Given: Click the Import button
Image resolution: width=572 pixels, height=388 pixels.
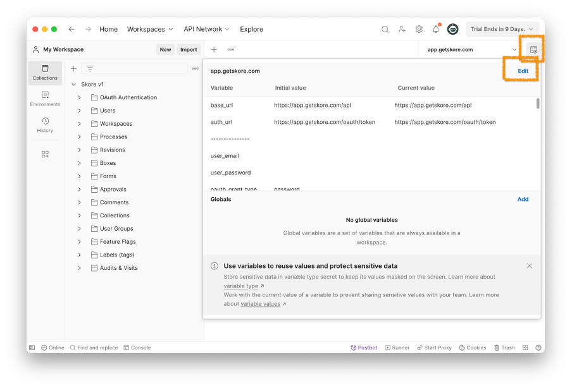Looking at the screenshot, I should coord(188,49).
